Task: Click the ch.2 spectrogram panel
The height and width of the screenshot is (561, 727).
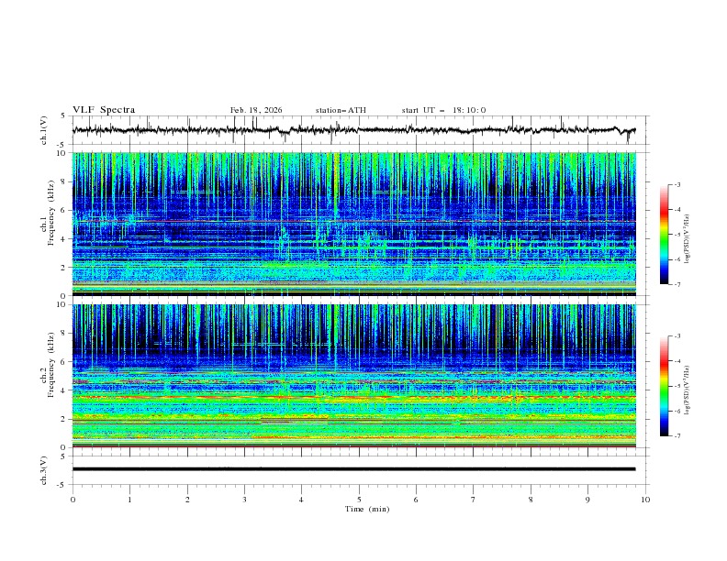Action: coord(353,376)
